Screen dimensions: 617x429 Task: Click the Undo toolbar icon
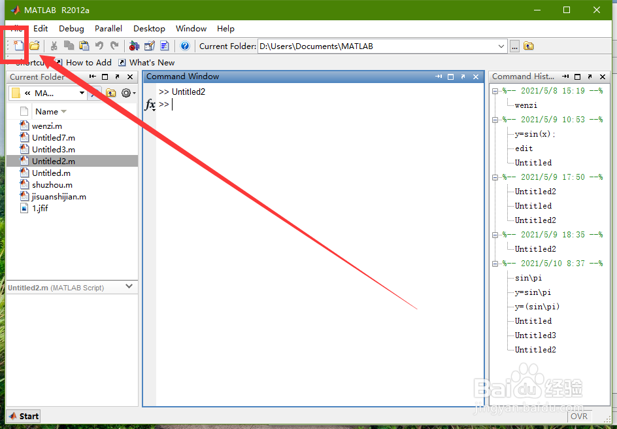pos(99,46)
